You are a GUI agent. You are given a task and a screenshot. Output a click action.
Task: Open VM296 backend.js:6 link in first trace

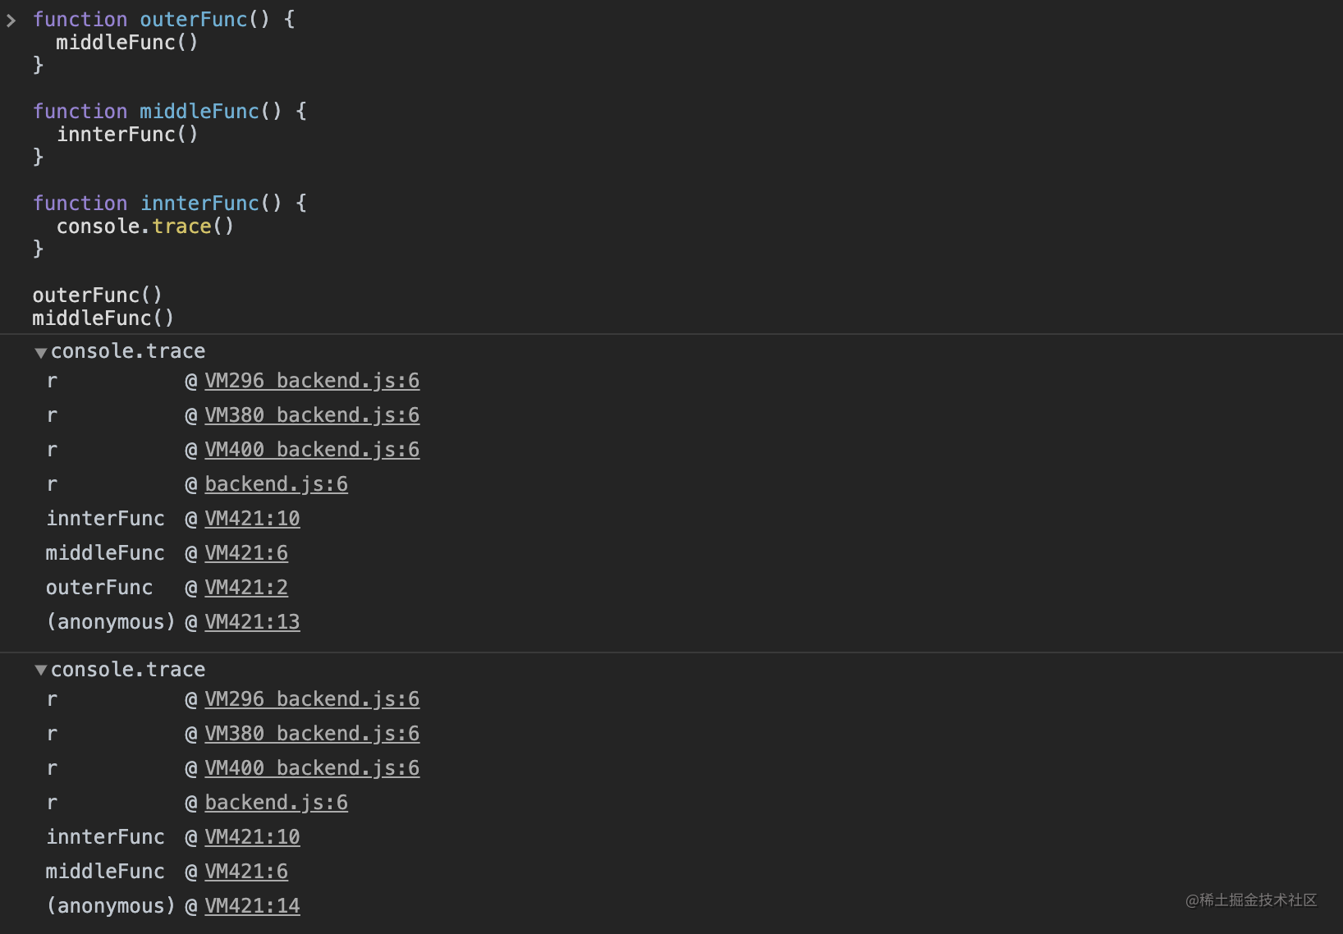[312, 381]
